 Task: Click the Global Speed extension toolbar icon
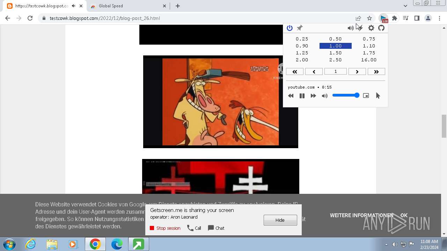click(x=384, y=18)
